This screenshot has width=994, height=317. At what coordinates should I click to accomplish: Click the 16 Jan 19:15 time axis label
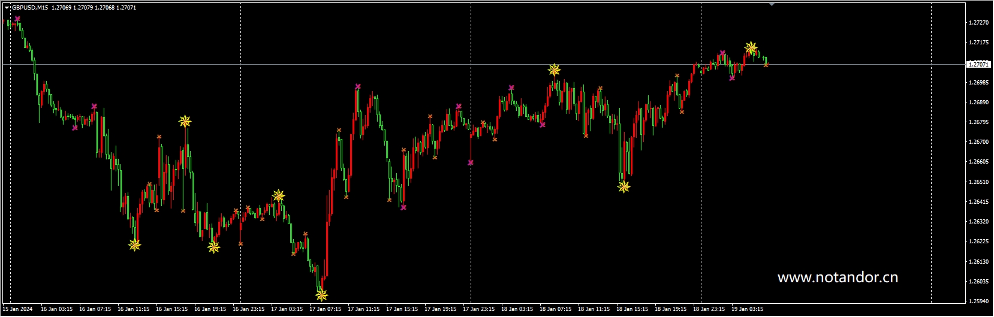[210, 310]
